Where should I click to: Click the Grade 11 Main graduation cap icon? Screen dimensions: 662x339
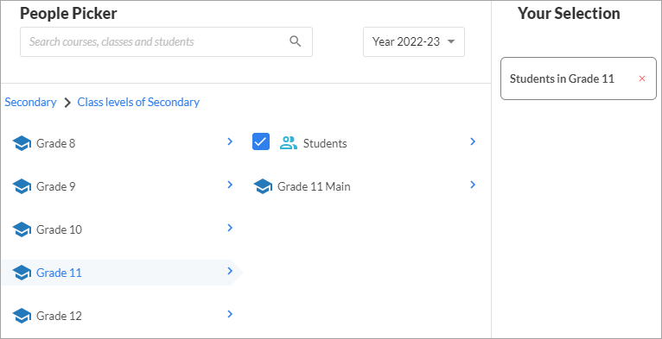click(263, 186)
